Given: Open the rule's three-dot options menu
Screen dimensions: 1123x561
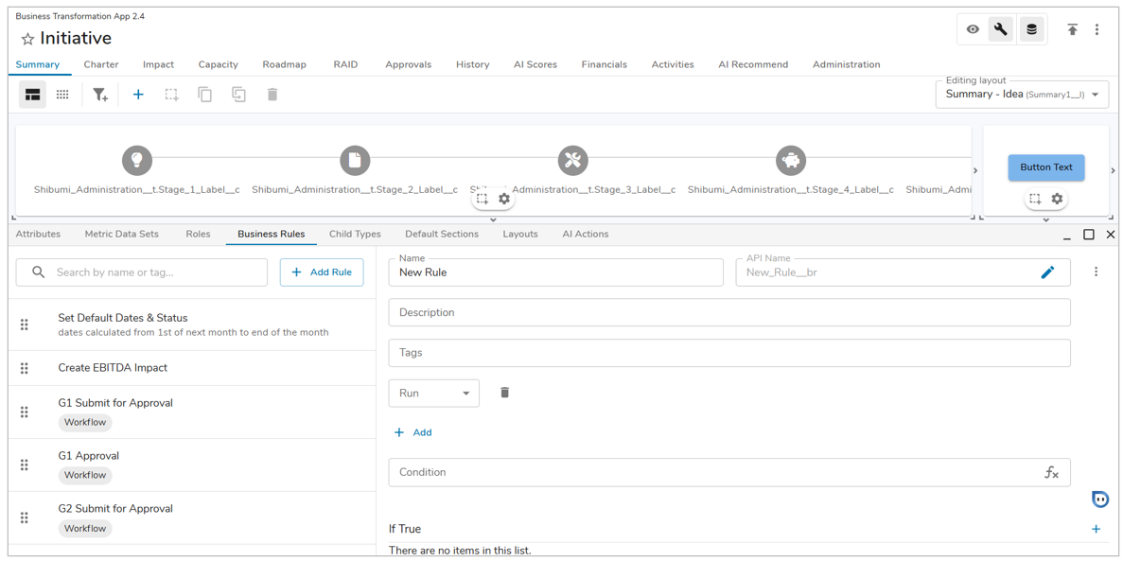Looking at the screenshot, I should click(x=1096, y=272).
